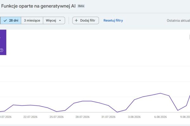Click the help icon on purple card
This screenshot has width=190, height=126.
pos(2,50)
